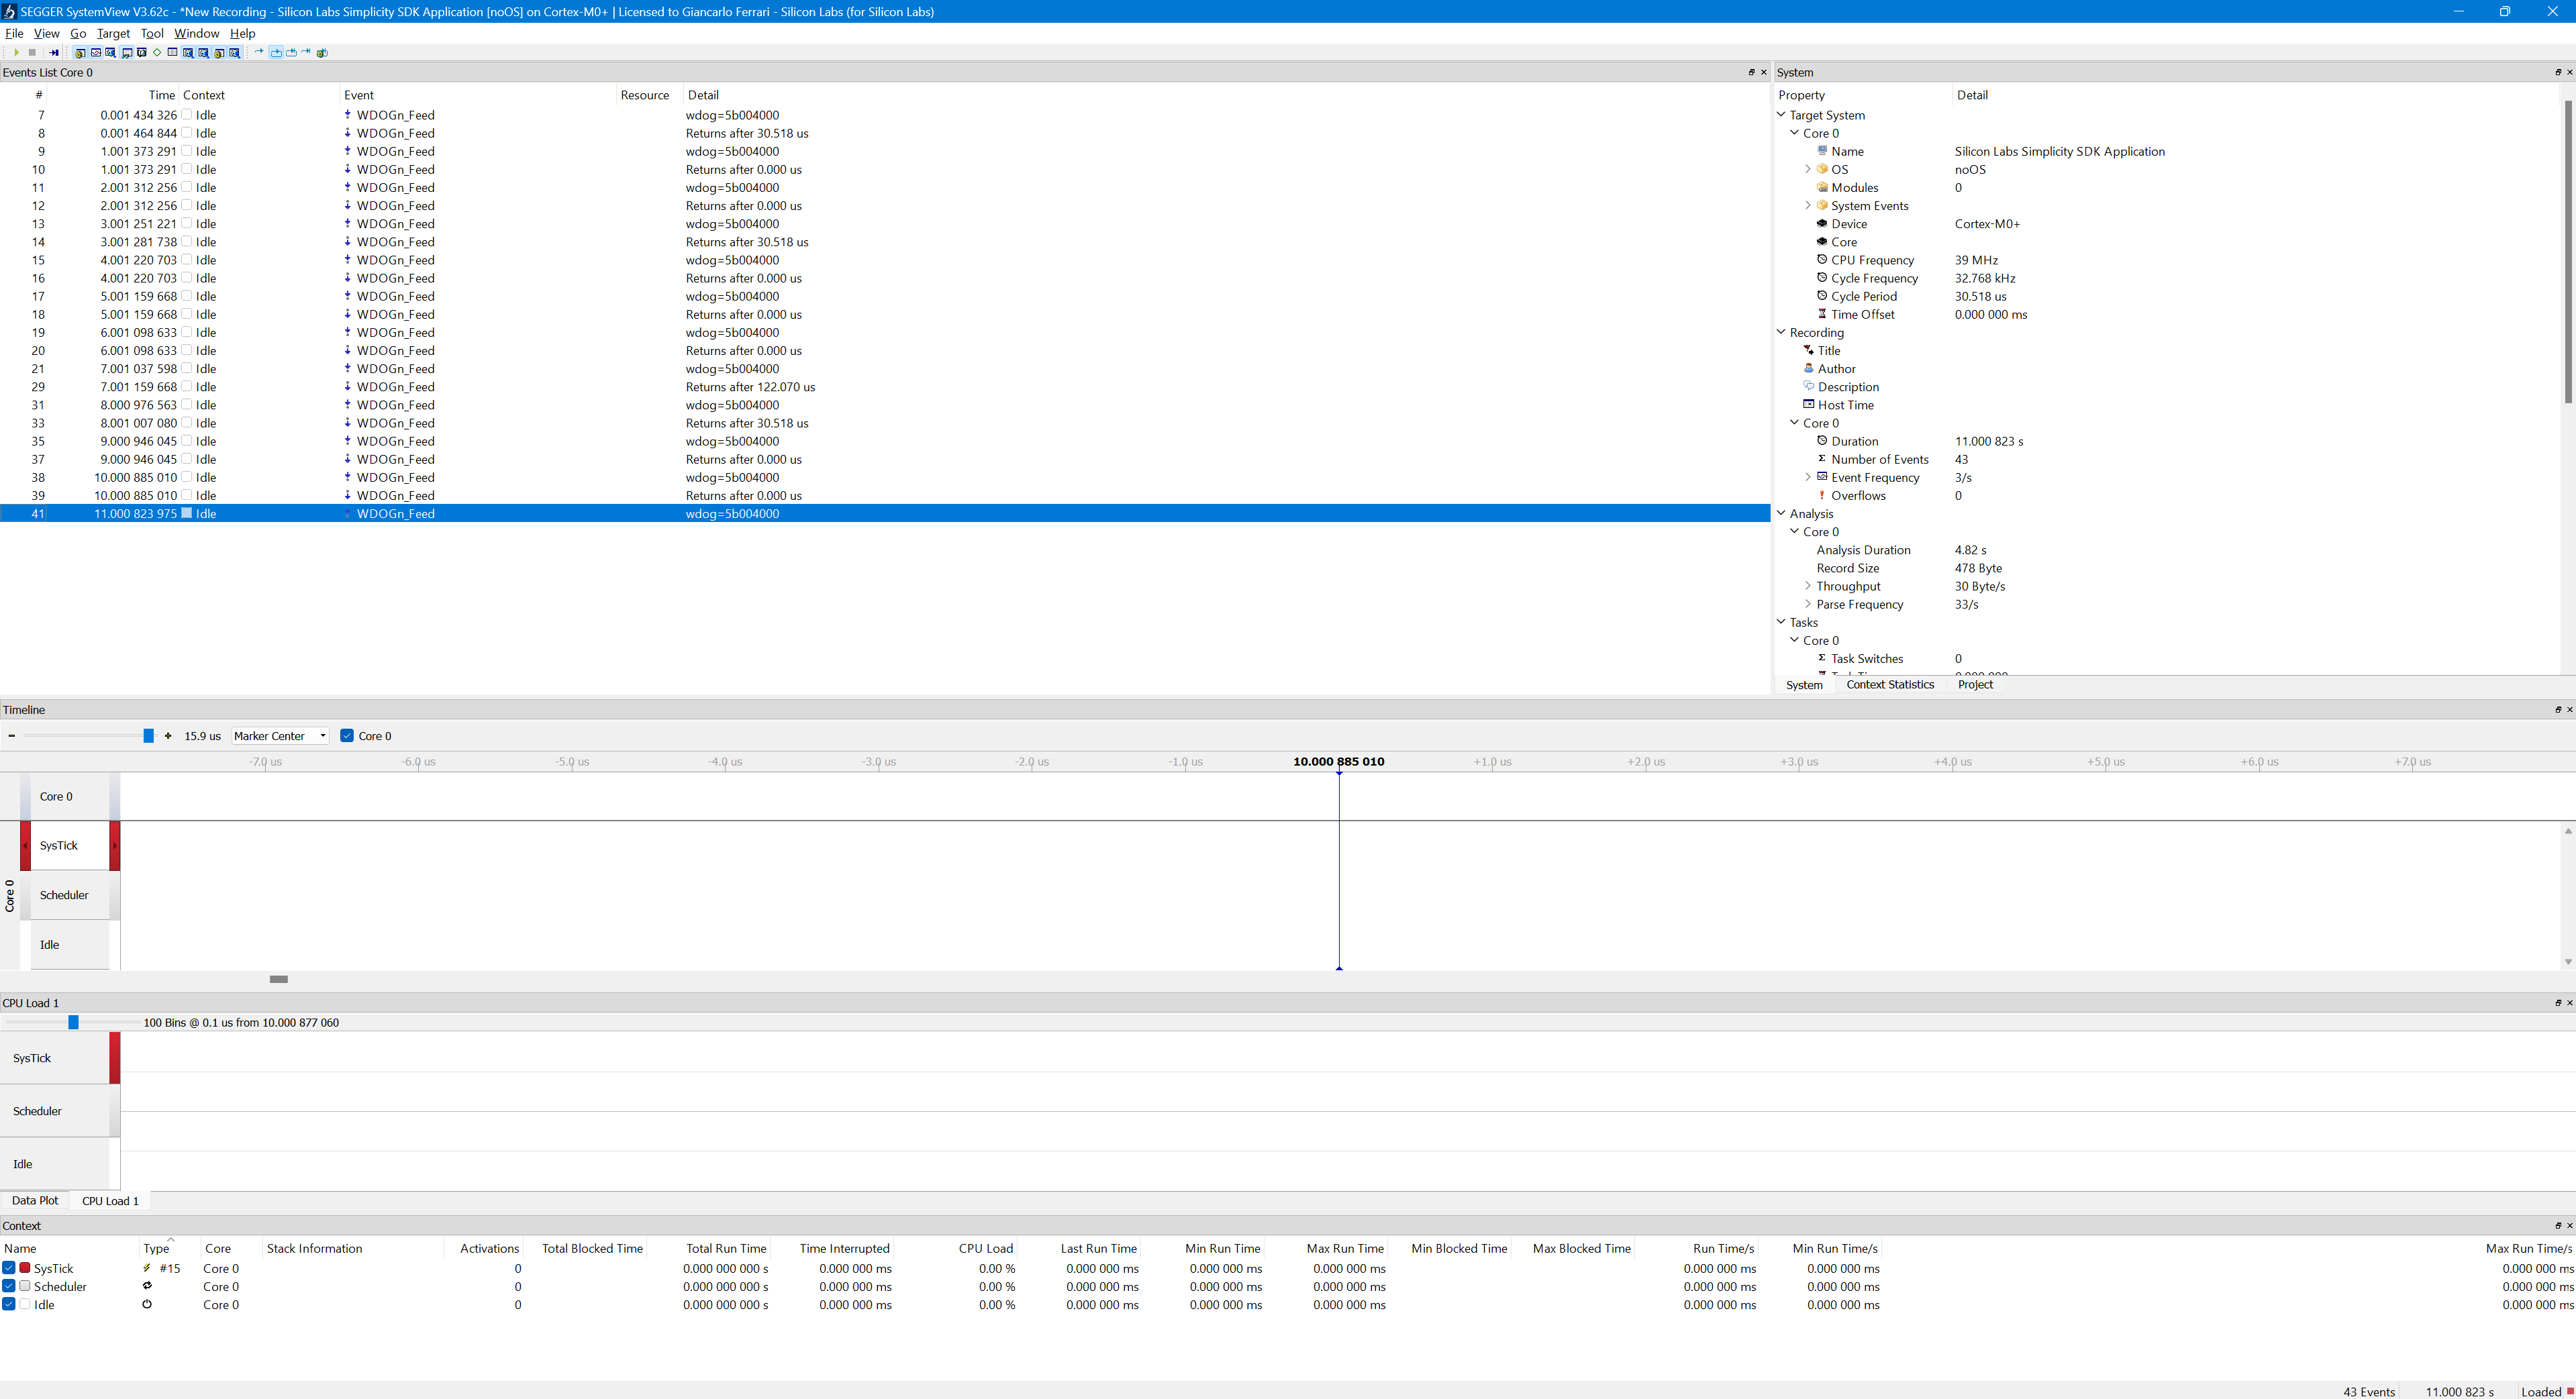
Task: Open the Target menu
Action: tap(113, 33)
